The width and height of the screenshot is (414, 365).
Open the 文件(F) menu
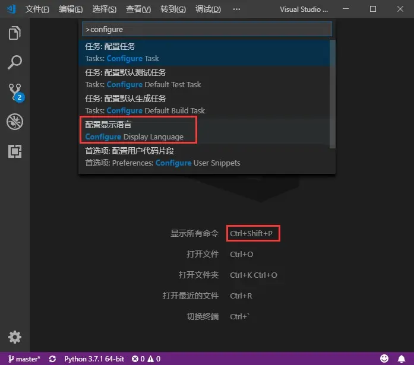37,9
